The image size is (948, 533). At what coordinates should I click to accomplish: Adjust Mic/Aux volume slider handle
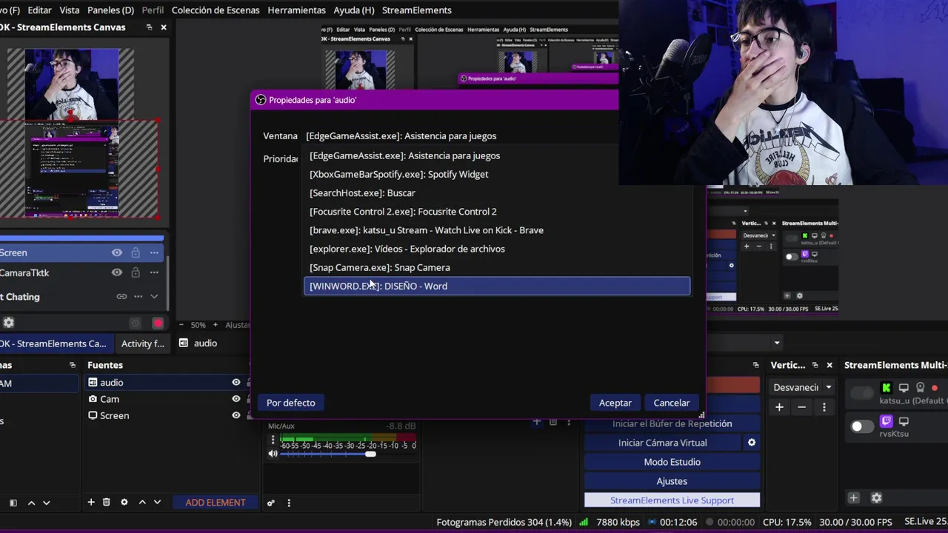[x=370, y=454]
